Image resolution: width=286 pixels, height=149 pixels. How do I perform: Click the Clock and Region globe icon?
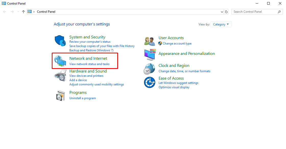[x=150, y=68]
